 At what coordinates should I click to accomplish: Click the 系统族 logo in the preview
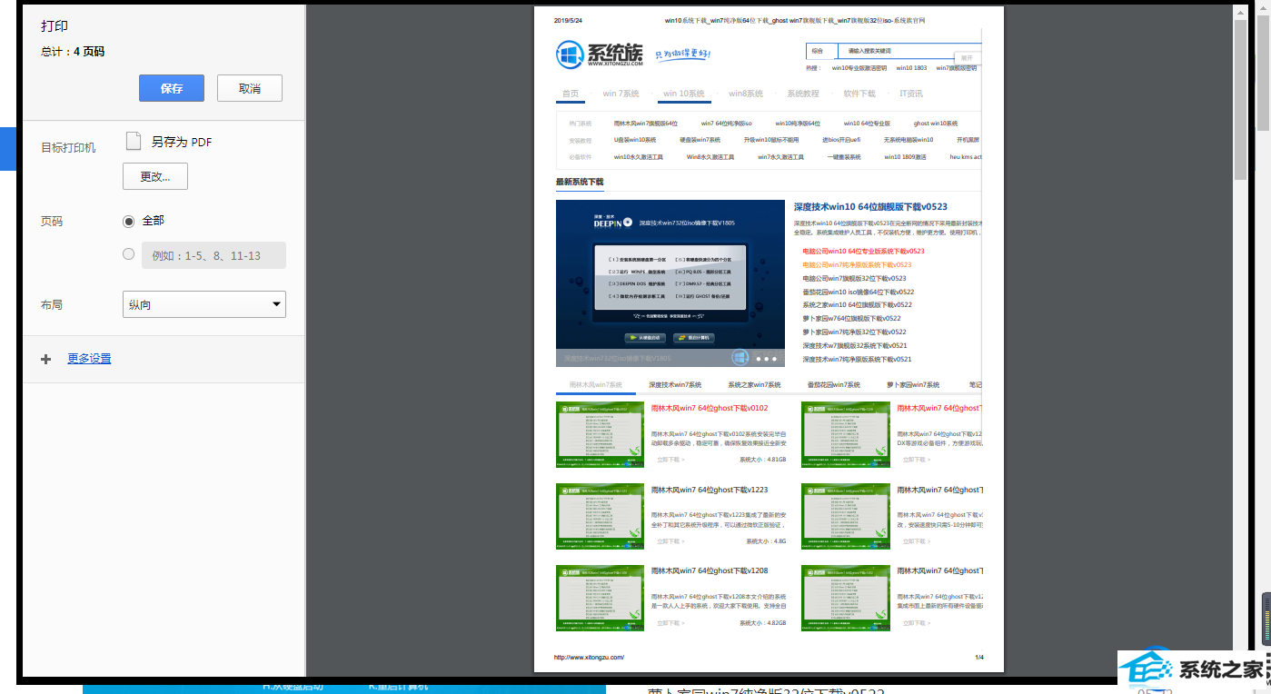600,55
